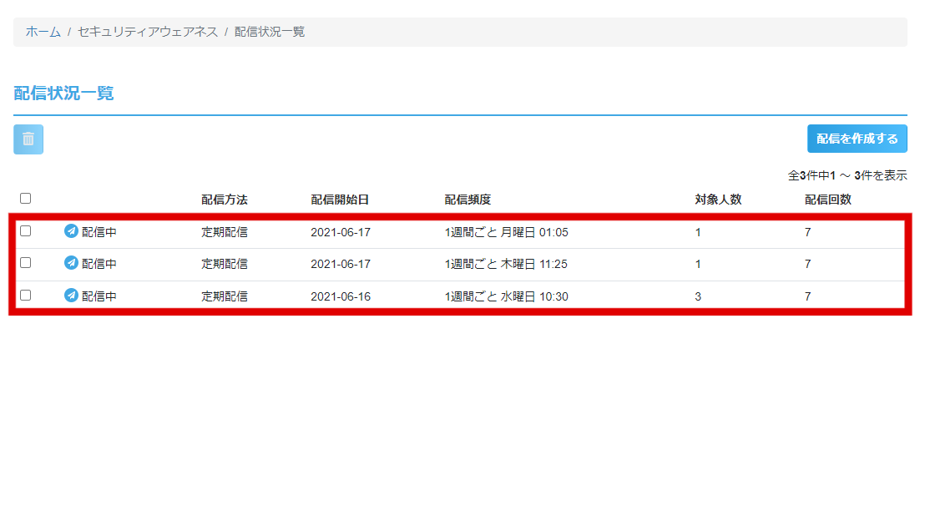Click 配信中 status in 木曜日 11:25 row

[99, 264]
